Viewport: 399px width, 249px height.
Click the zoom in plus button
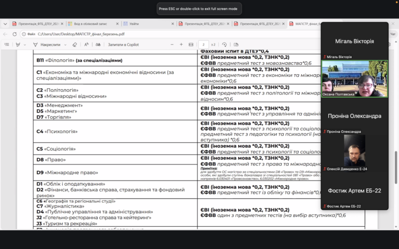(181, 45)
